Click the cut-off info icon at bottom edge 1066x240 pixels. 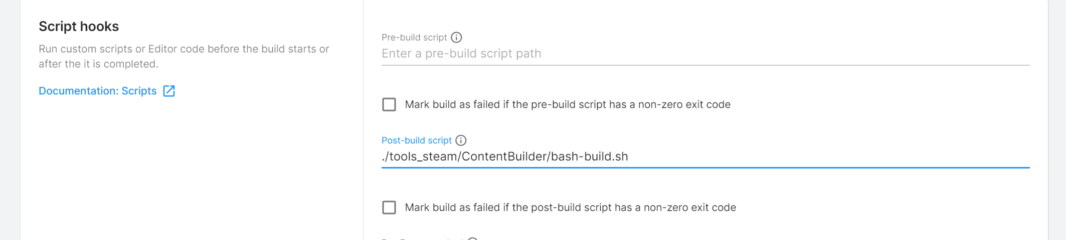472,238
